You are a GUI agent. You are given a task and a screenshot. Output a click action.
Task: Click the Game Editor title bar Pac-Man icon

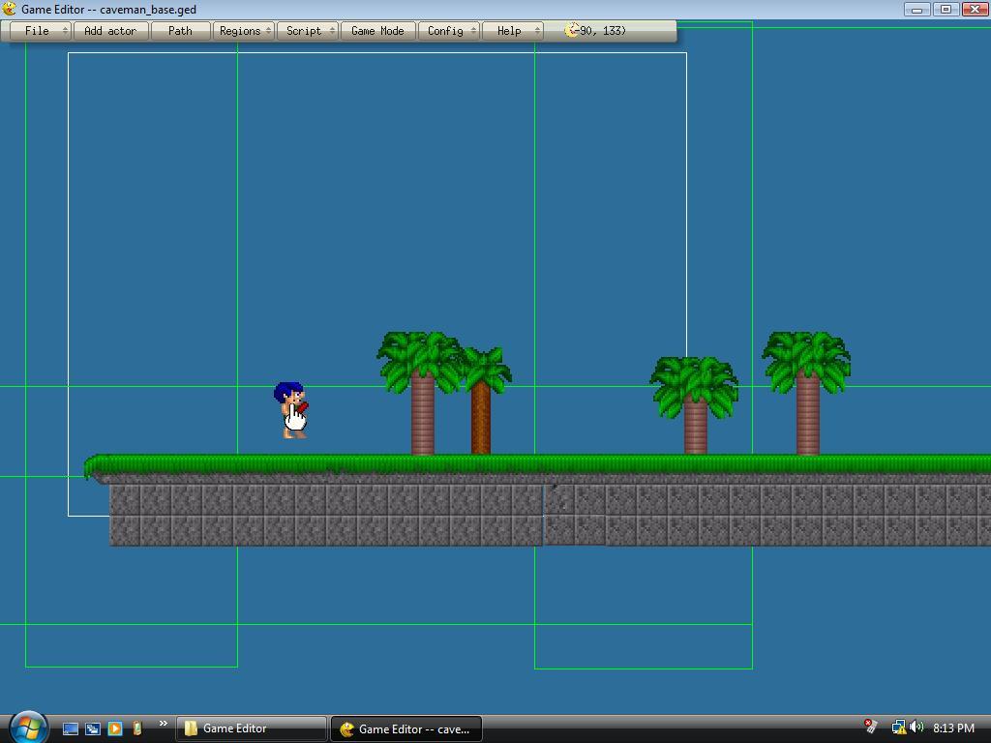[8, 8]
